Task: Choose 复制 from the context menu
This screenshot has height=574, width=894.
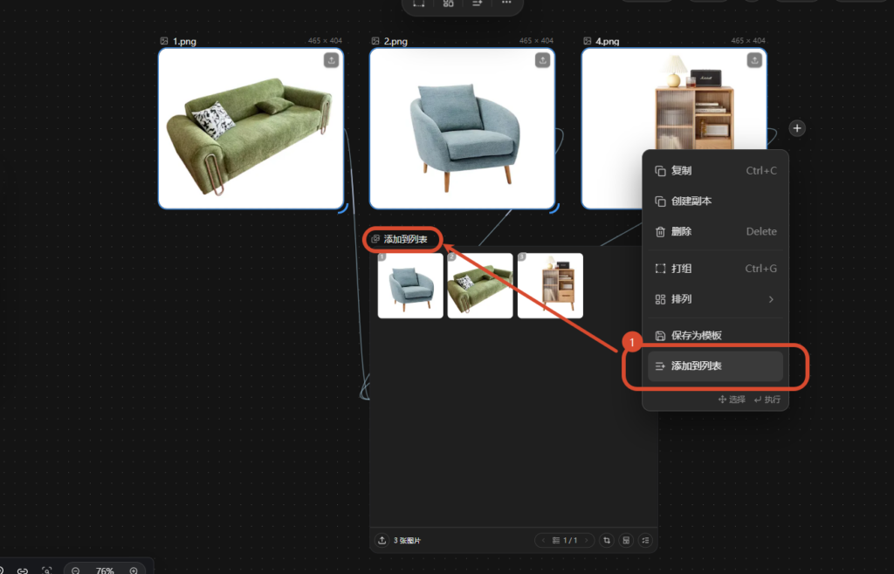Action: coord(716,171)
